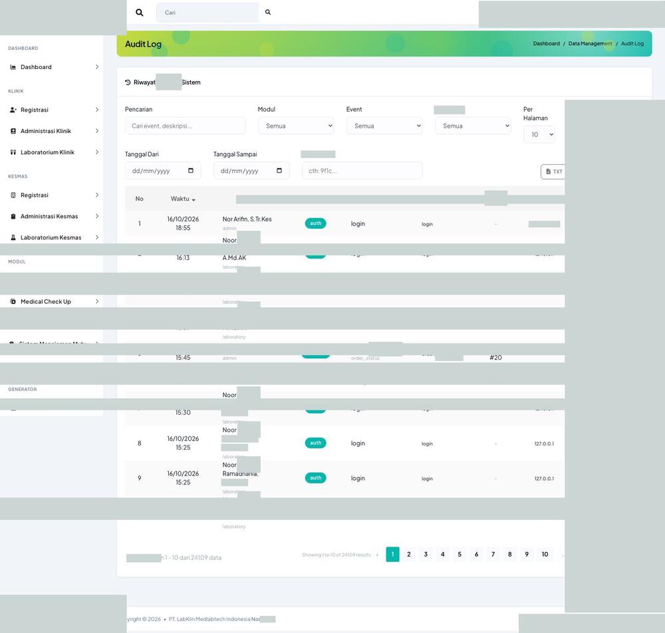This screenshot has width=665, height=633.
Task: Click the Laboratorium Klinik vials icon
Action: 13,152
